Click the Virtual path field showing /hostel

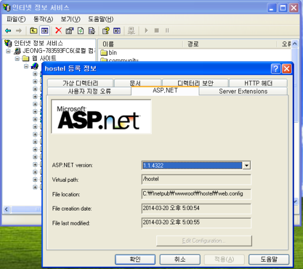click(x=196, y=180)
